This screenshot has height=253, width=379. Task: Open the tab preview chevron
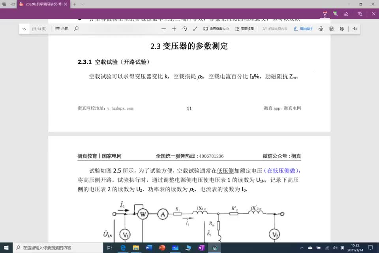(83, 4)
